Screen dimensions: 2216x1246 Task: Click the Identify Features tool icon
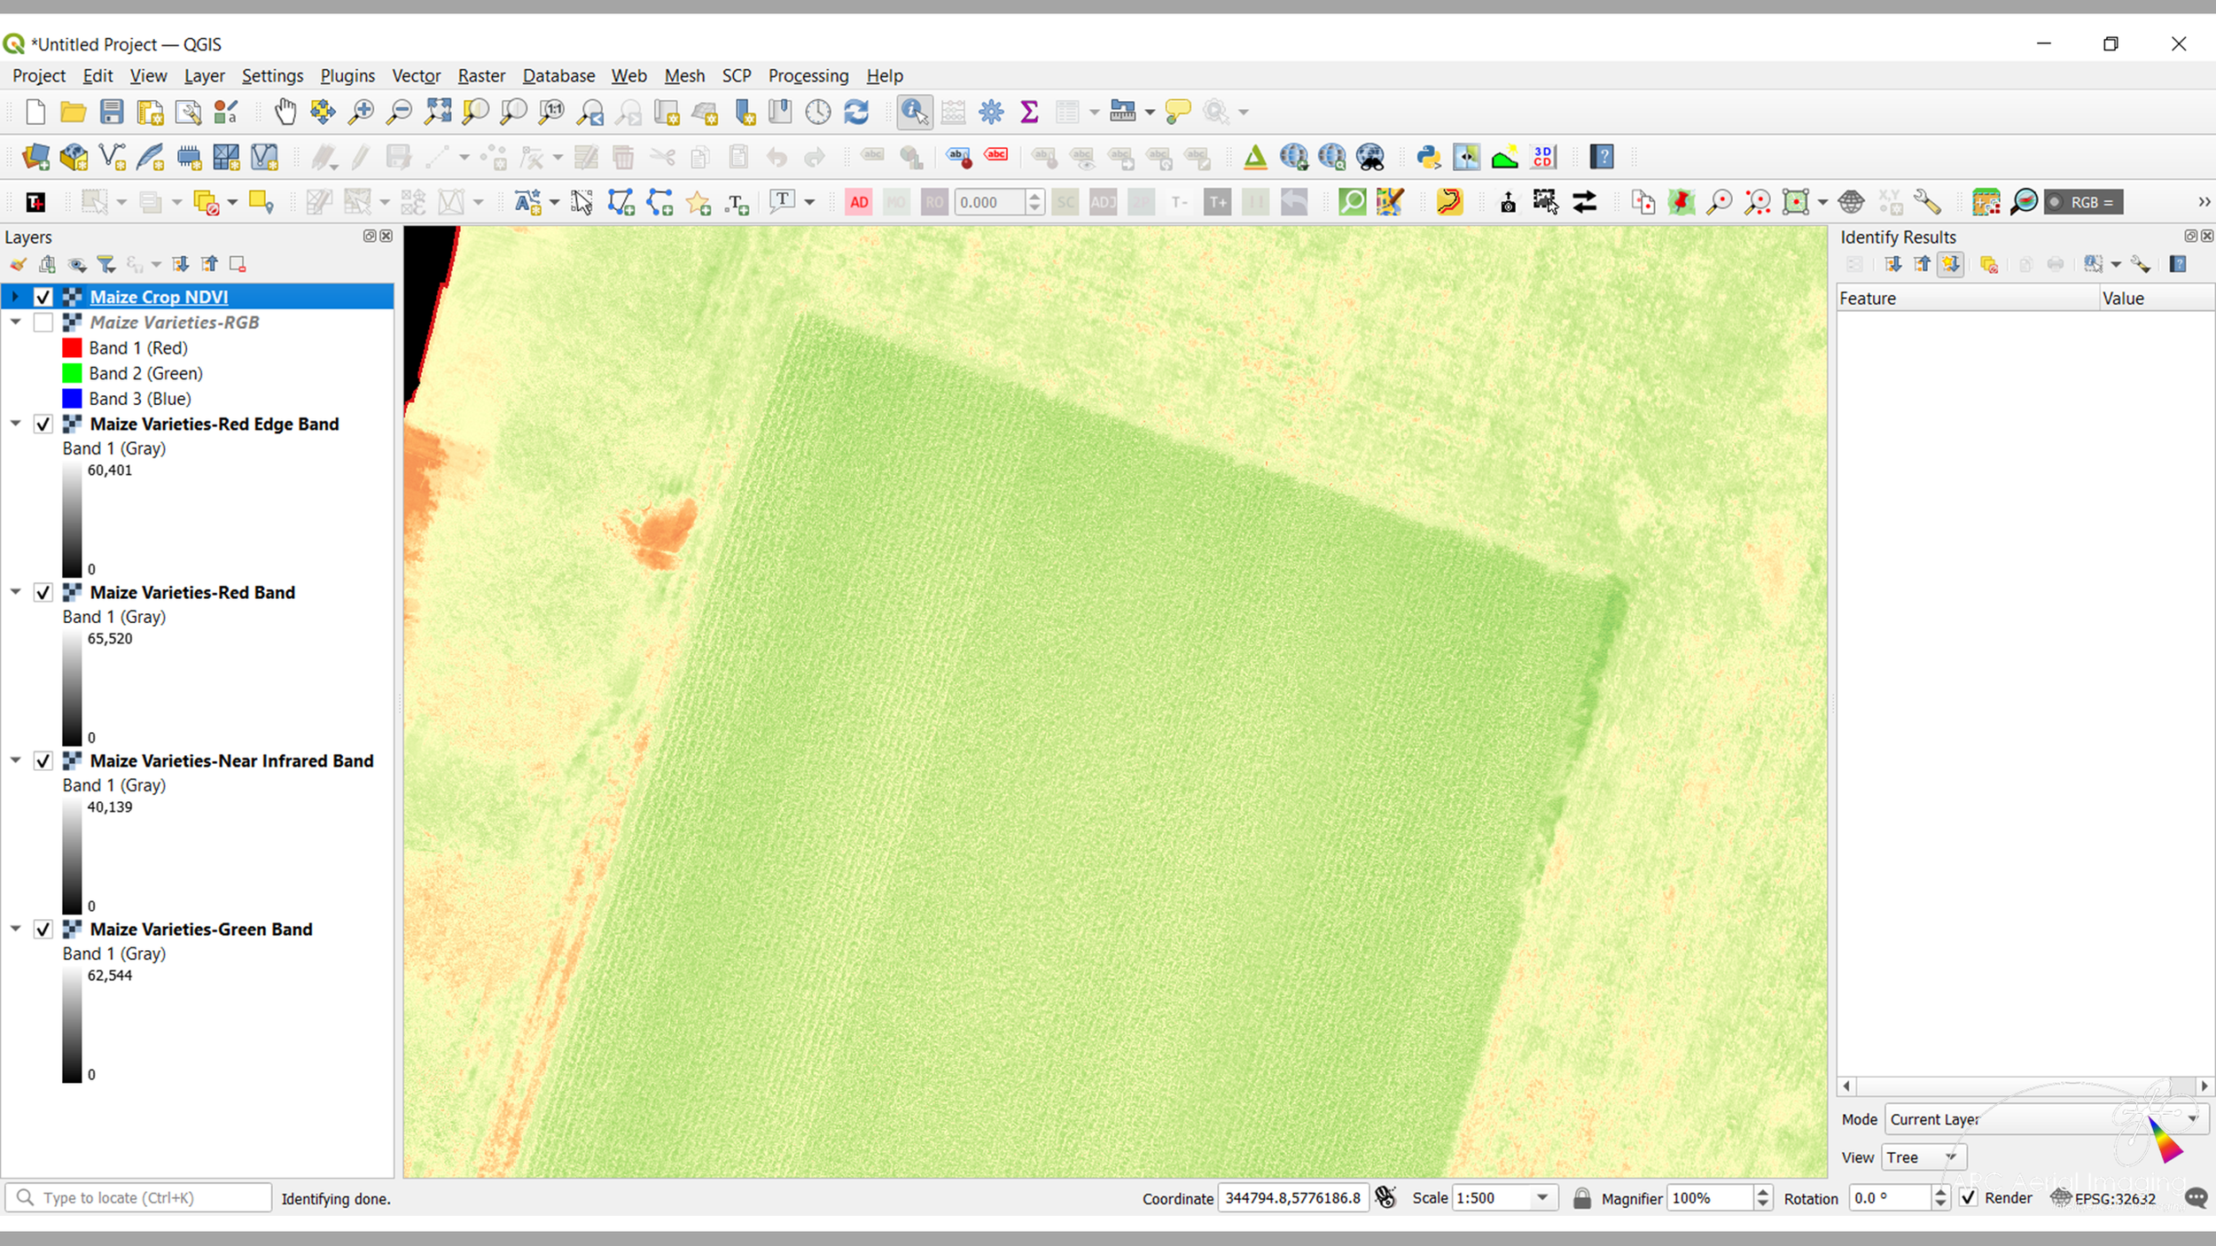pos(914,112)
